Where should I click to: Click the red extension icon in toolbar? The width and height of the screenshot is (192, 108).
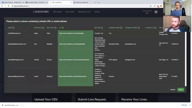[x=158, y=6]
